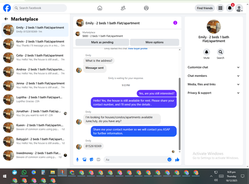Viewport: 249px width, 184px height.
Task: Click the 8152618369 message bubble
Action: point(94,146)
